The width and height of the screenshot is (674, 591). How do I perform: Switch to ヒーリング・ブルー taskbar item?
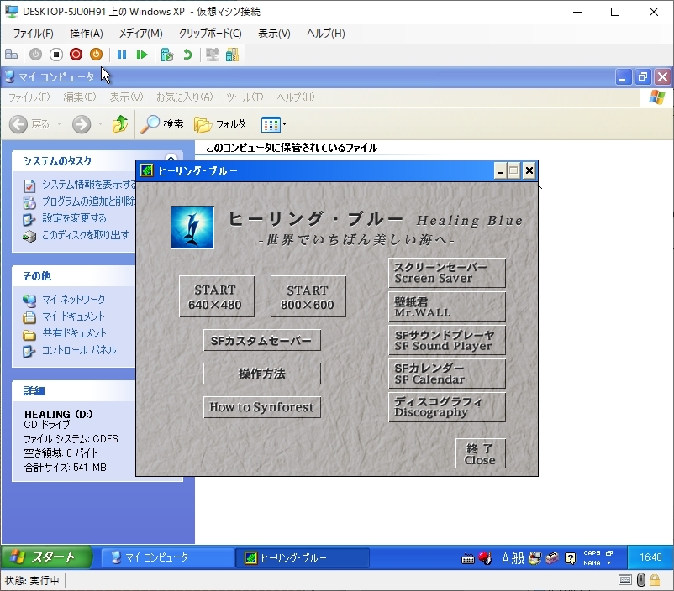tap(303, 558)
